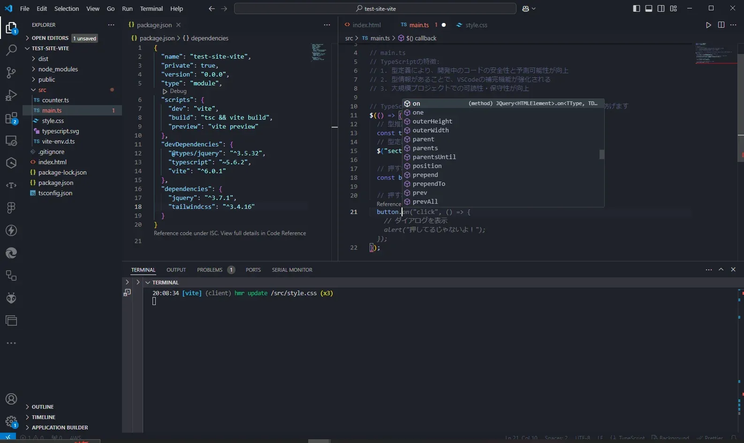Open the Selection menu
Image resolution: width=744 pixels, height=443 pixels.
click(67, 8)
